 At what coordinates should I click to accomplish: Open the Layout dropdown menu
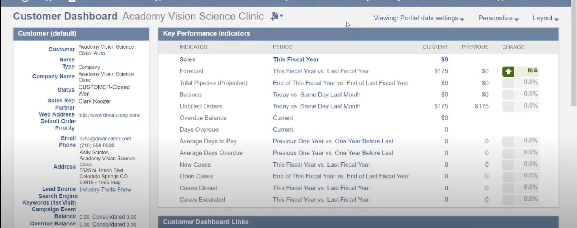point(545,18)
